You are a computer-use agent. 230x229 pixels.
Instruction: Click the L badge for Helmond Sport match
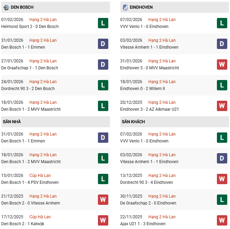click(x=103, y=23)
